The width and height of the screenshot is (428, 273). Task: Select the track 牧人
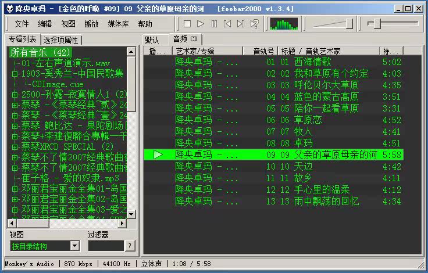click(x=273, y=132)
